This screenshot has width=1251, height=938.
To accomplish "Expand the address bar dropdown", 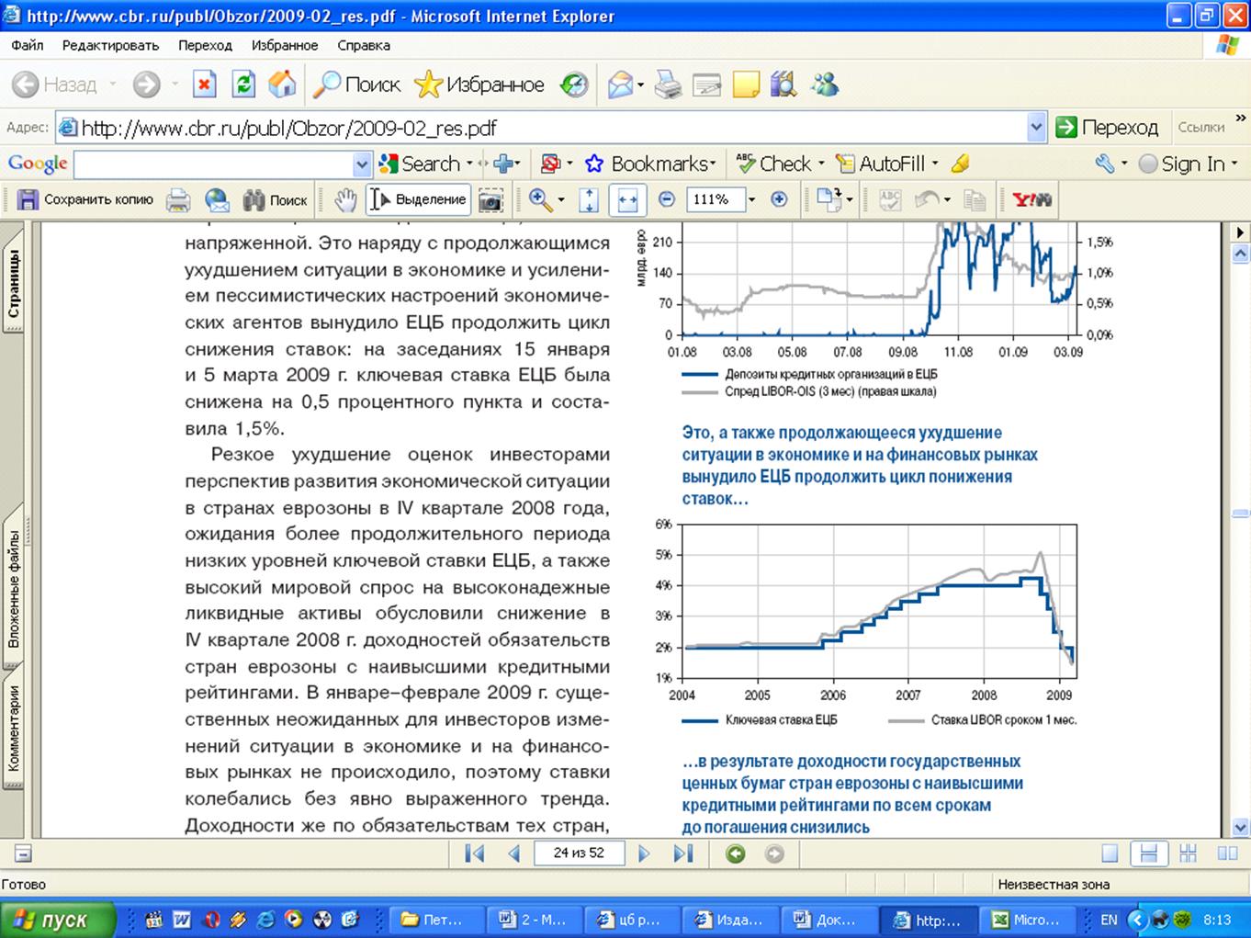I will pos(1036,128).
